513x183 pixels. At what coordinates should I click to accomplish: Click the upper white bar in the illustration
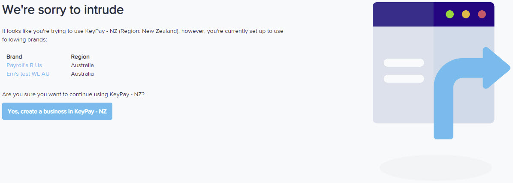(404, 62)
